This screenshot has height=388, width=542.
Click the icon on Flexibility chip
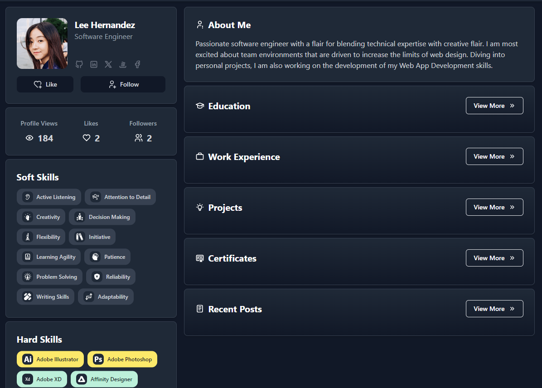click(28, 237)
